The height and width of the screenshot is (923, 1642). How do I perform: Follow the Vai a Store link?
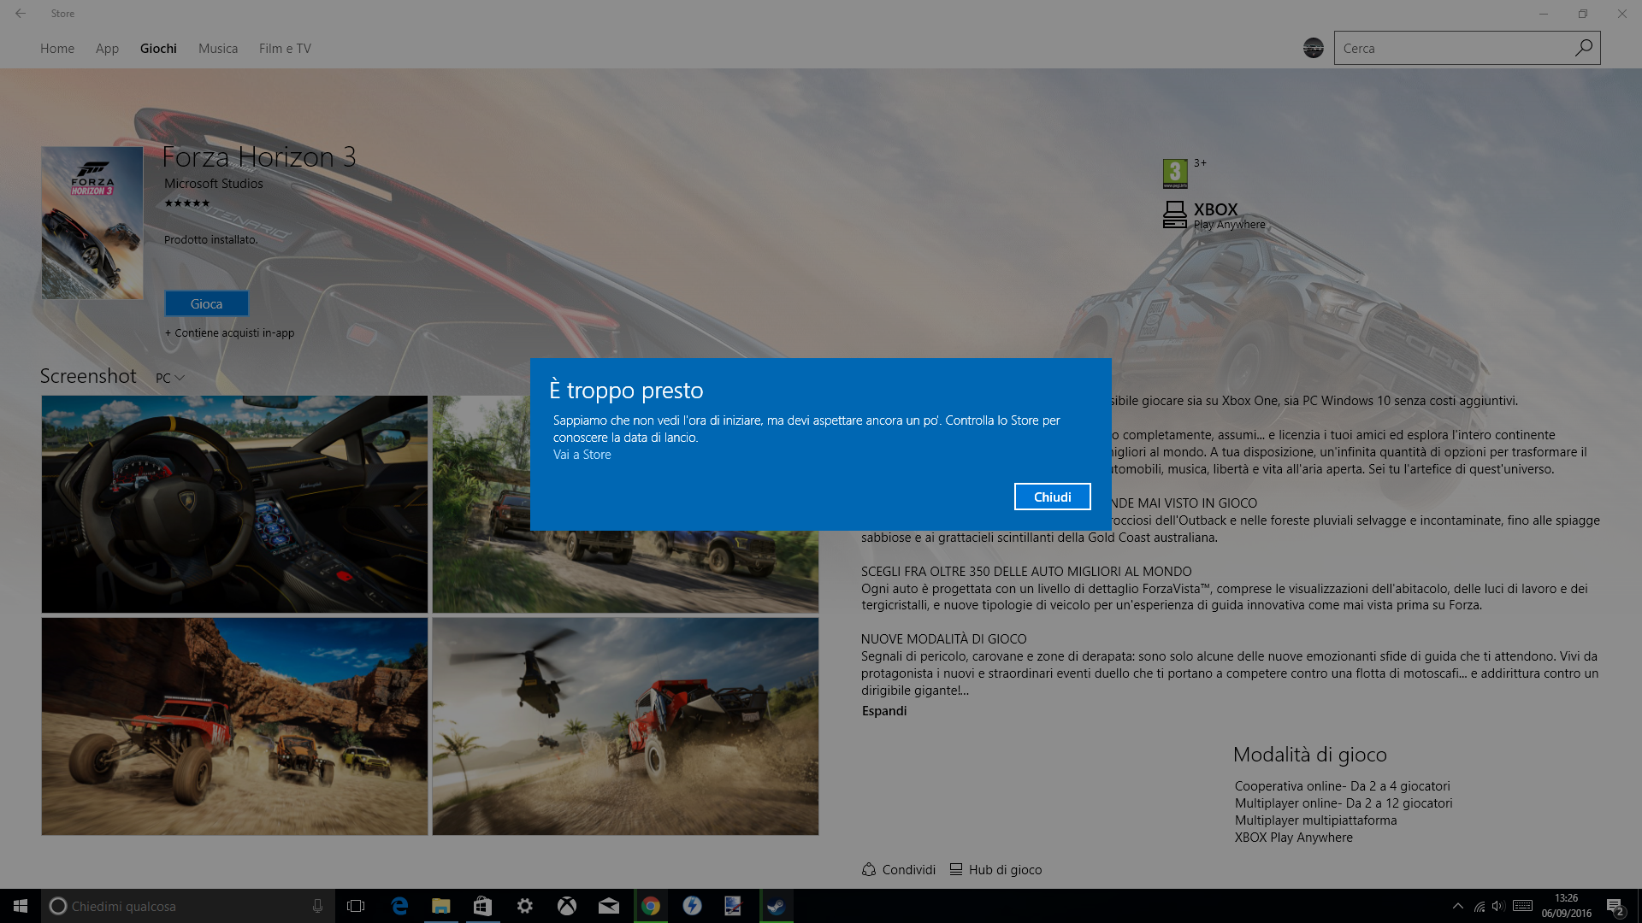click(582, 455)
